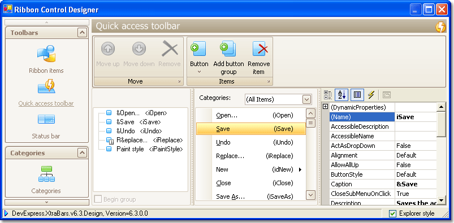
Task: Select Replace... (iReplace) list item
Action: click(x=250, y=156)
